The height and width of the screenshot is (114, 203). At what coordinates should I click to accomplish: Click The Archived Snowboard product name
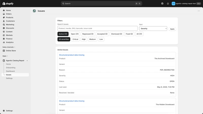coord(164,59)
